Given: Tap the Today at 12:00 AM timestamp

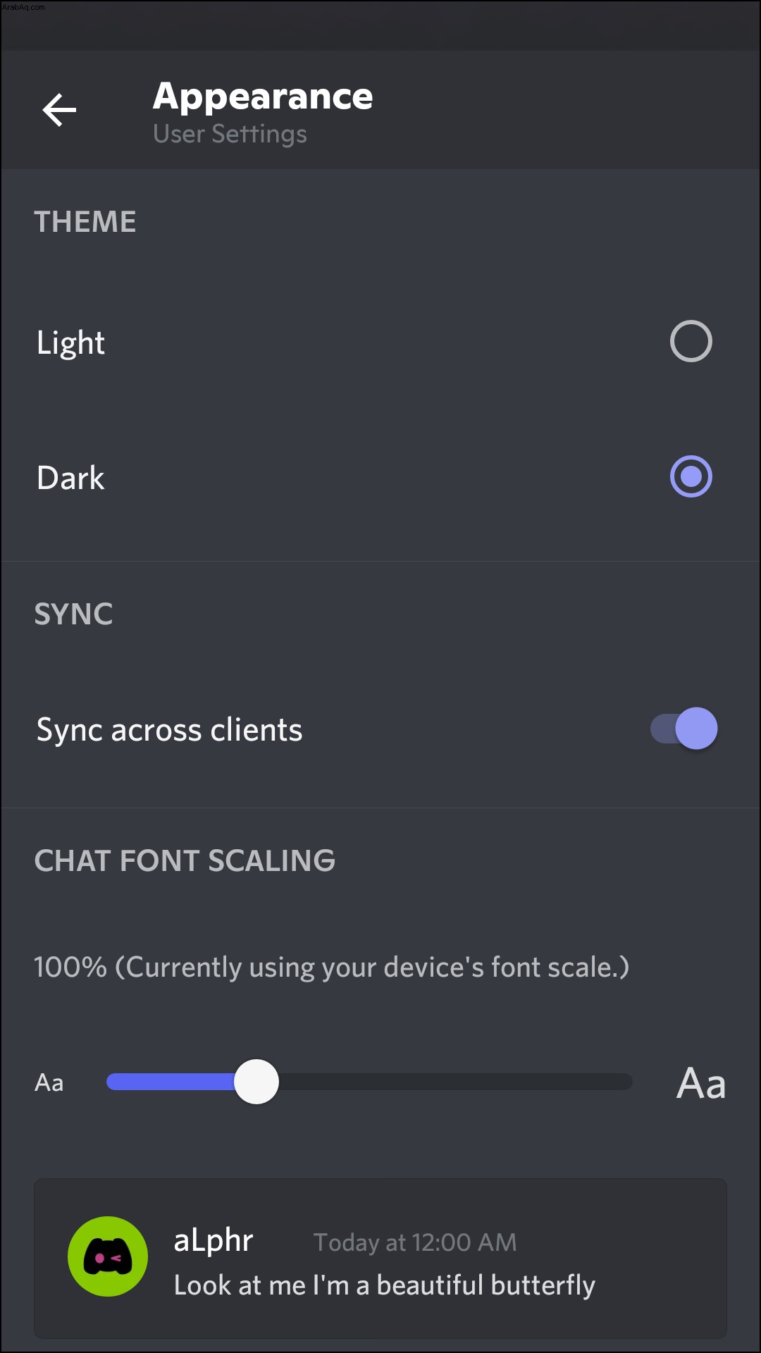Looking at the screenshot, I should click(415, 1242).
